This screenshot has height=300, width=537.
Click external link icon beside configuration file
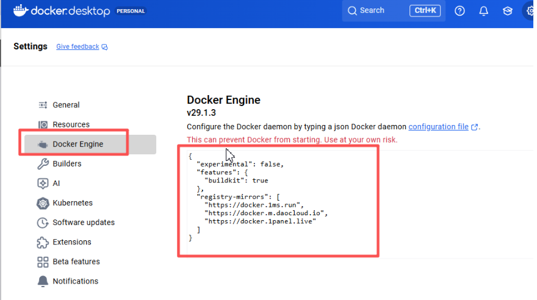tap(474, 127)
